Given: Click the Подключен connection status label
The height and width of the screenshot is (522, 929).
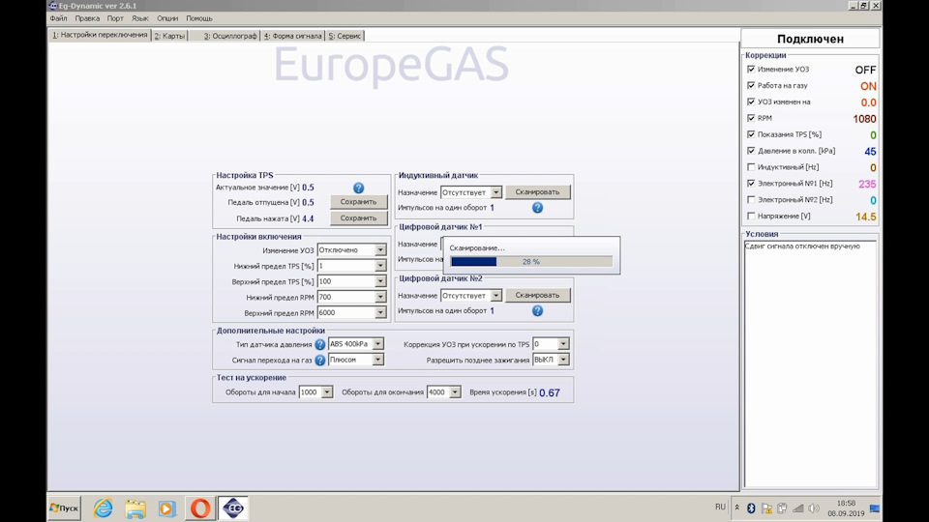Looking at the screenshot, I should click(x=810, y=39).
